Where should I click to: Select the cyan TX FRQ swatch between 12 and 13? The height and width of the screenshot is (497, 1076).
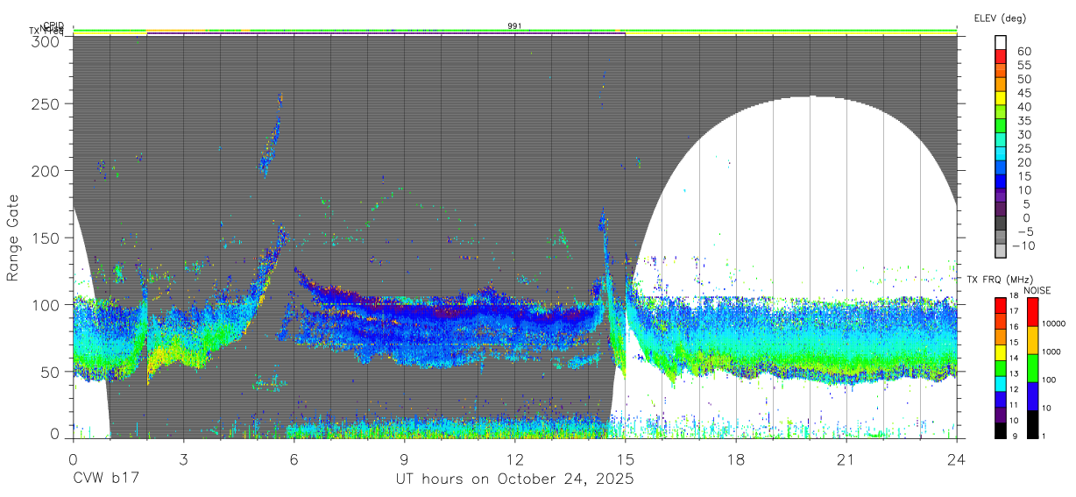click(x=1001, y=382)
